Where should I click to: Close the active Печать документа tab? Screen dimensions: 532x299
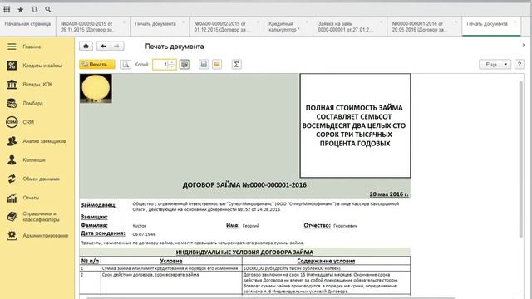515,22
